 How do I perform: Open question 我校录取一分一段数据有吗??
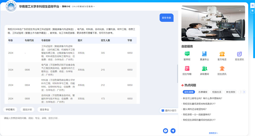(x=197, y=114)
